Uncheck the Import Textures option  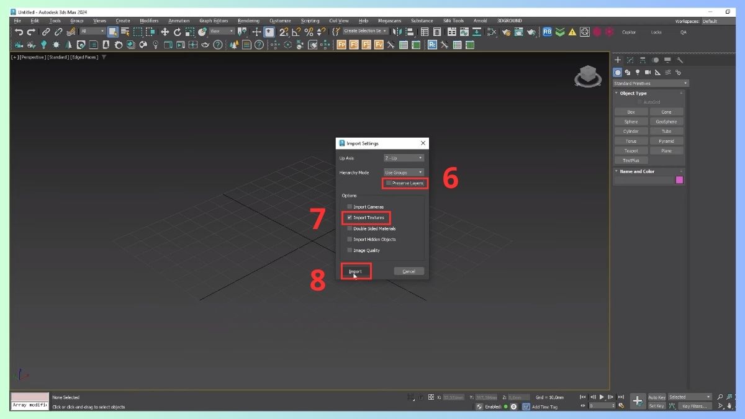(350, 218)
